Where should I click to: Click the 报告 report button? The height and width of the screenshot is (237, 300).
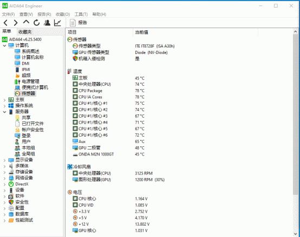[x=79, y=23]
